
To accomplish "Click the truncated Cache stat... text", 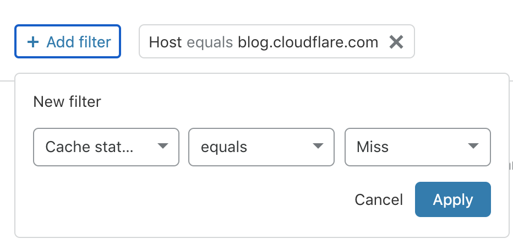I will point(89,147).
